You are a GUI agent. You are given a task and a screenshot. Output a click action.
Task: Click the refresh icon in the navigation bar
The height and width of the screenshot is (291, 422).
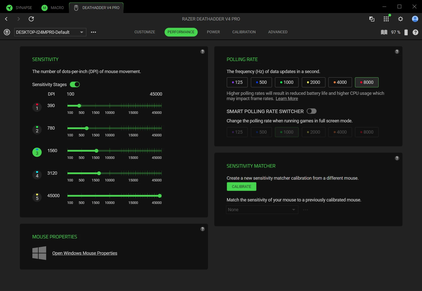pyautogui.click(x=31, y=19)
